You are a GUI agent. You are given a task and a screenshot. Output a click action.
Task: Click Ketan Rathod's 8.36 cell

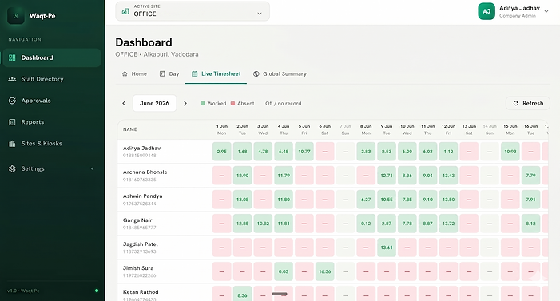tap(243, 294)
